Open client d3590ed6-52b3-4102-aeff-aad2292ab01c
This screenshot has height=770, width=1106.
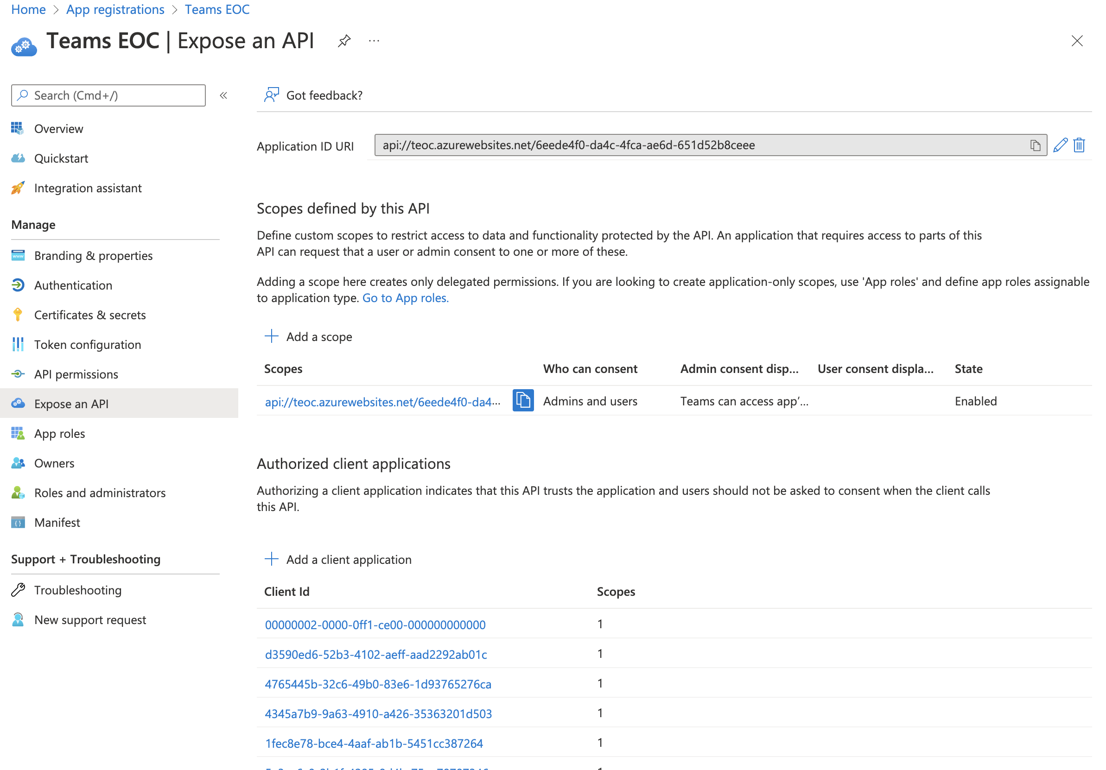pos(376,655)
